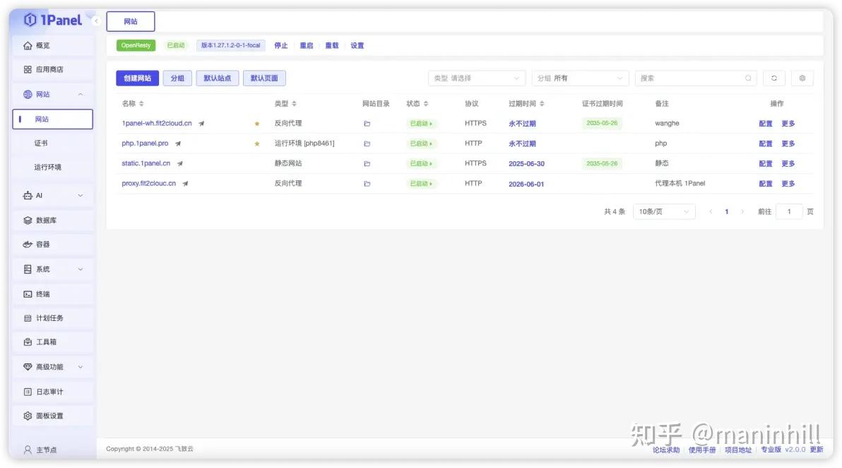Toggle 已启动 status of php.1panel.pro
This screenshot has width=842, height=468.
point(421,144)
